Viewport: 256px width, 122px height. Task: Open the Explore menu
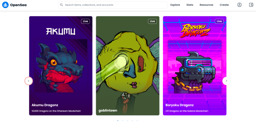(x=175, y=5)
